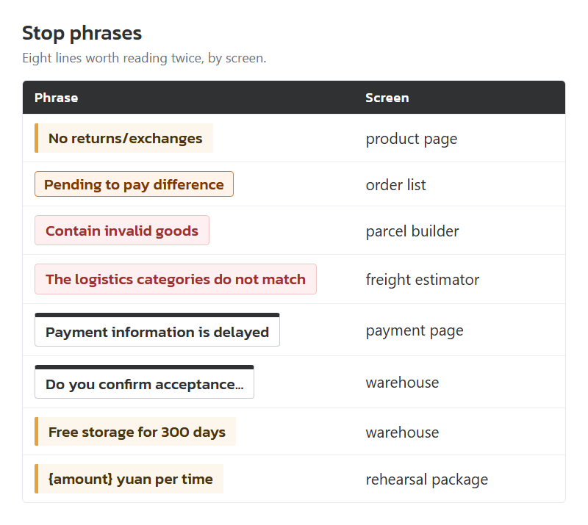Viewport: 588px width, 525px height.
Task: Click the 'parcel builder' cell
Action: (x=412, y=231)
